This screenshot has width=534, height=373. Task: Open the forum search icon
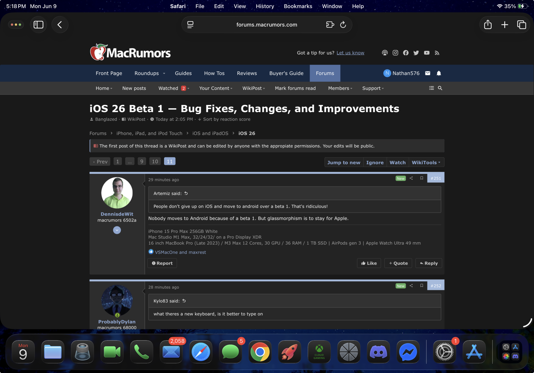[x=440, y=88]
